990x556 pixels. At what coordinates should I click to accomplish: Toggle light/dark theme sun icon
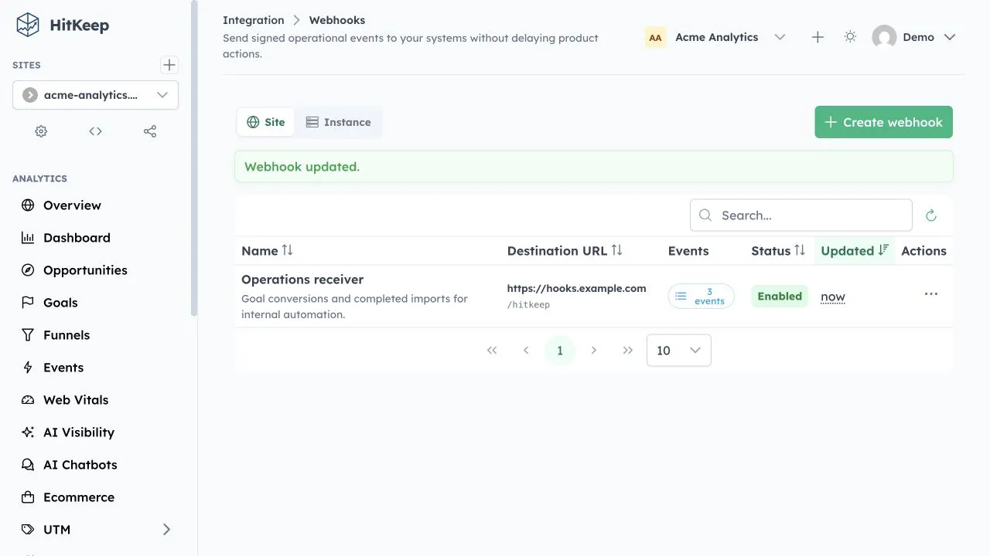850,37
